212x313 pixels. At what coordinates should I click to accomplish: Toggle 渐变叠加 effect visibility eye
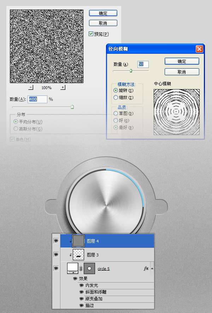pos(81,298)
